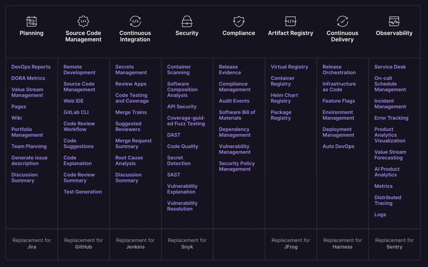Click the SAST link
The image size is (428, 267).
click(173, 175)
